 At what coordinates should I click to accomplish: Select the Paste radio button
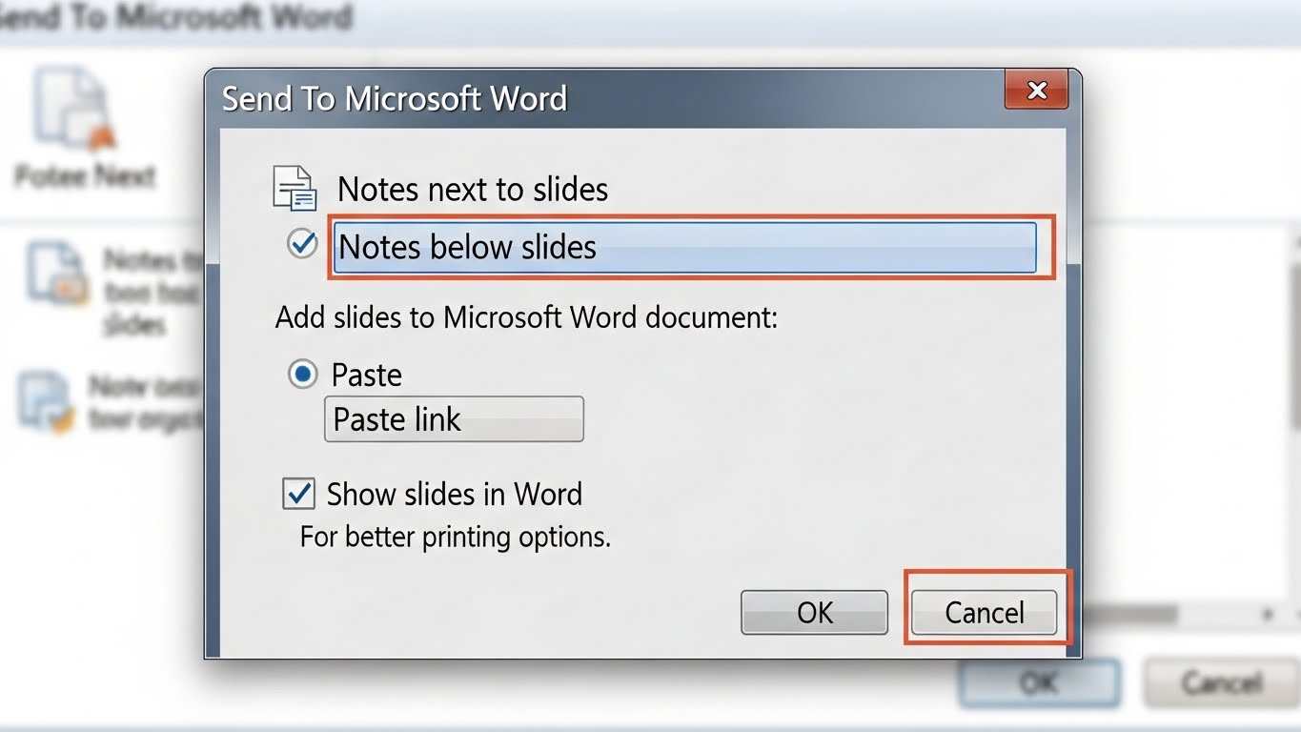point(303,374)
